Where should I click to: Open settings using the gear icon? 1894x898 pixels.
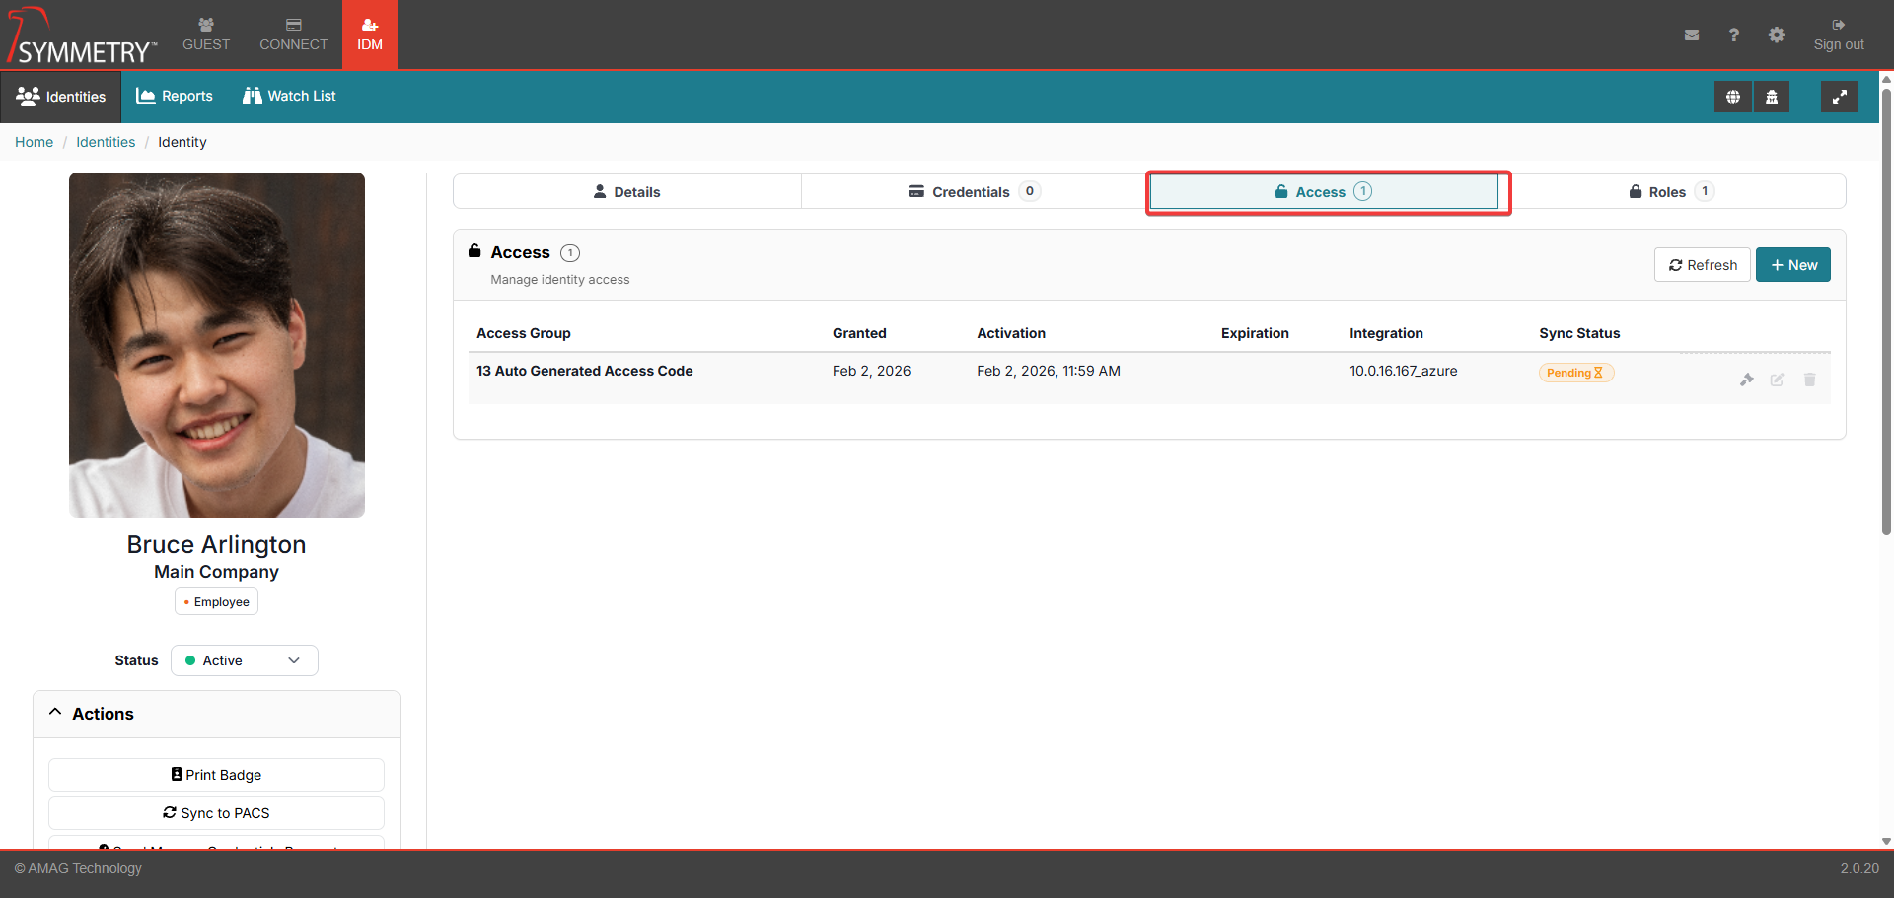1777,35
